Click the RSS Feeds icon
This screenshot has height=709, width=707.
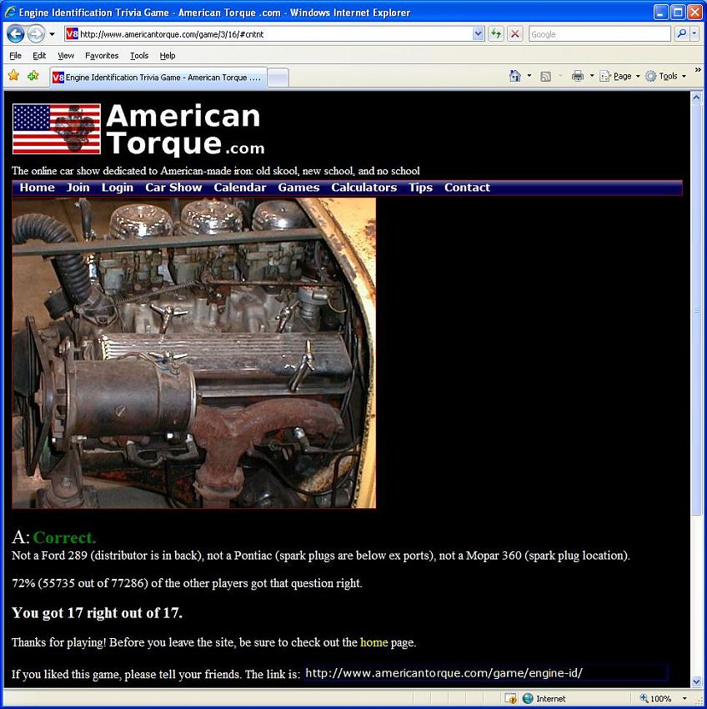point(545,77)
